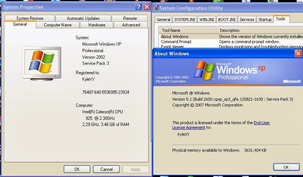Click the Shows the version of Windows description
This screenshot has width=303, height=177.
point(261,37)
